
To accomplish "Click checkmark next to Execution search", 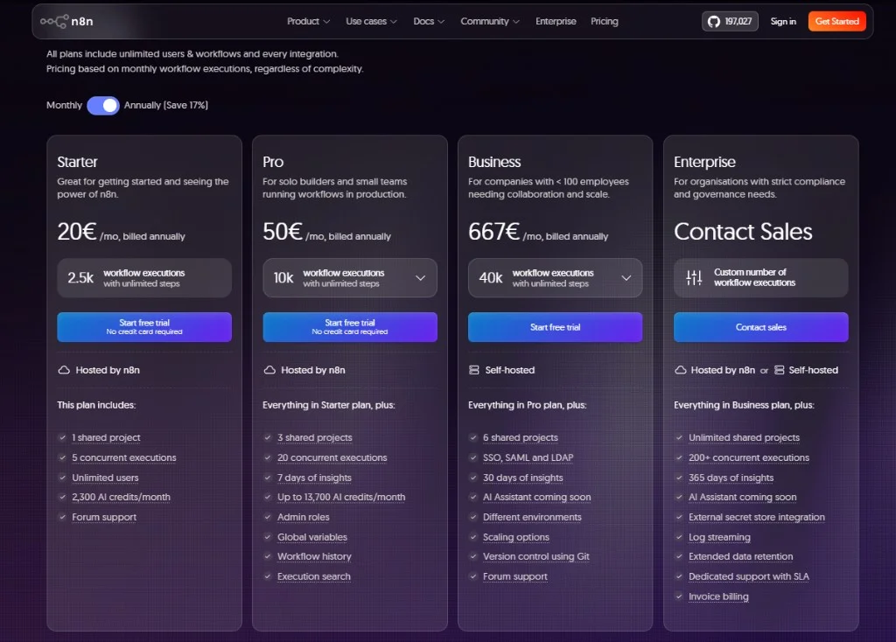I will tap(268, 576).
